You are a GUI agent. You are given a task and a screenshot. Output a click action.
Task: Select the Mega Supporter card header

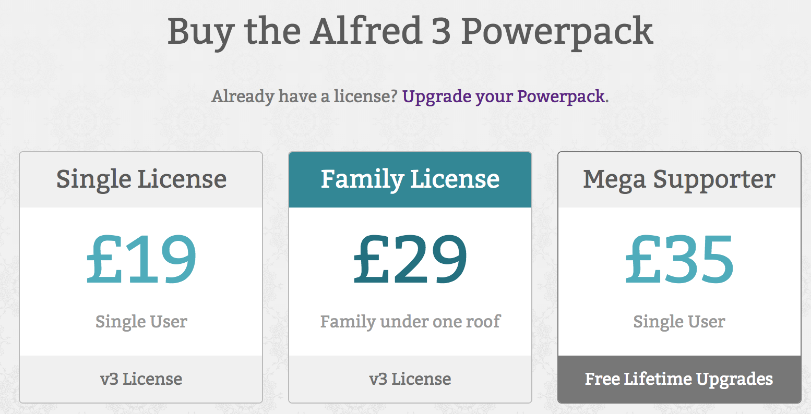[679, 180]
